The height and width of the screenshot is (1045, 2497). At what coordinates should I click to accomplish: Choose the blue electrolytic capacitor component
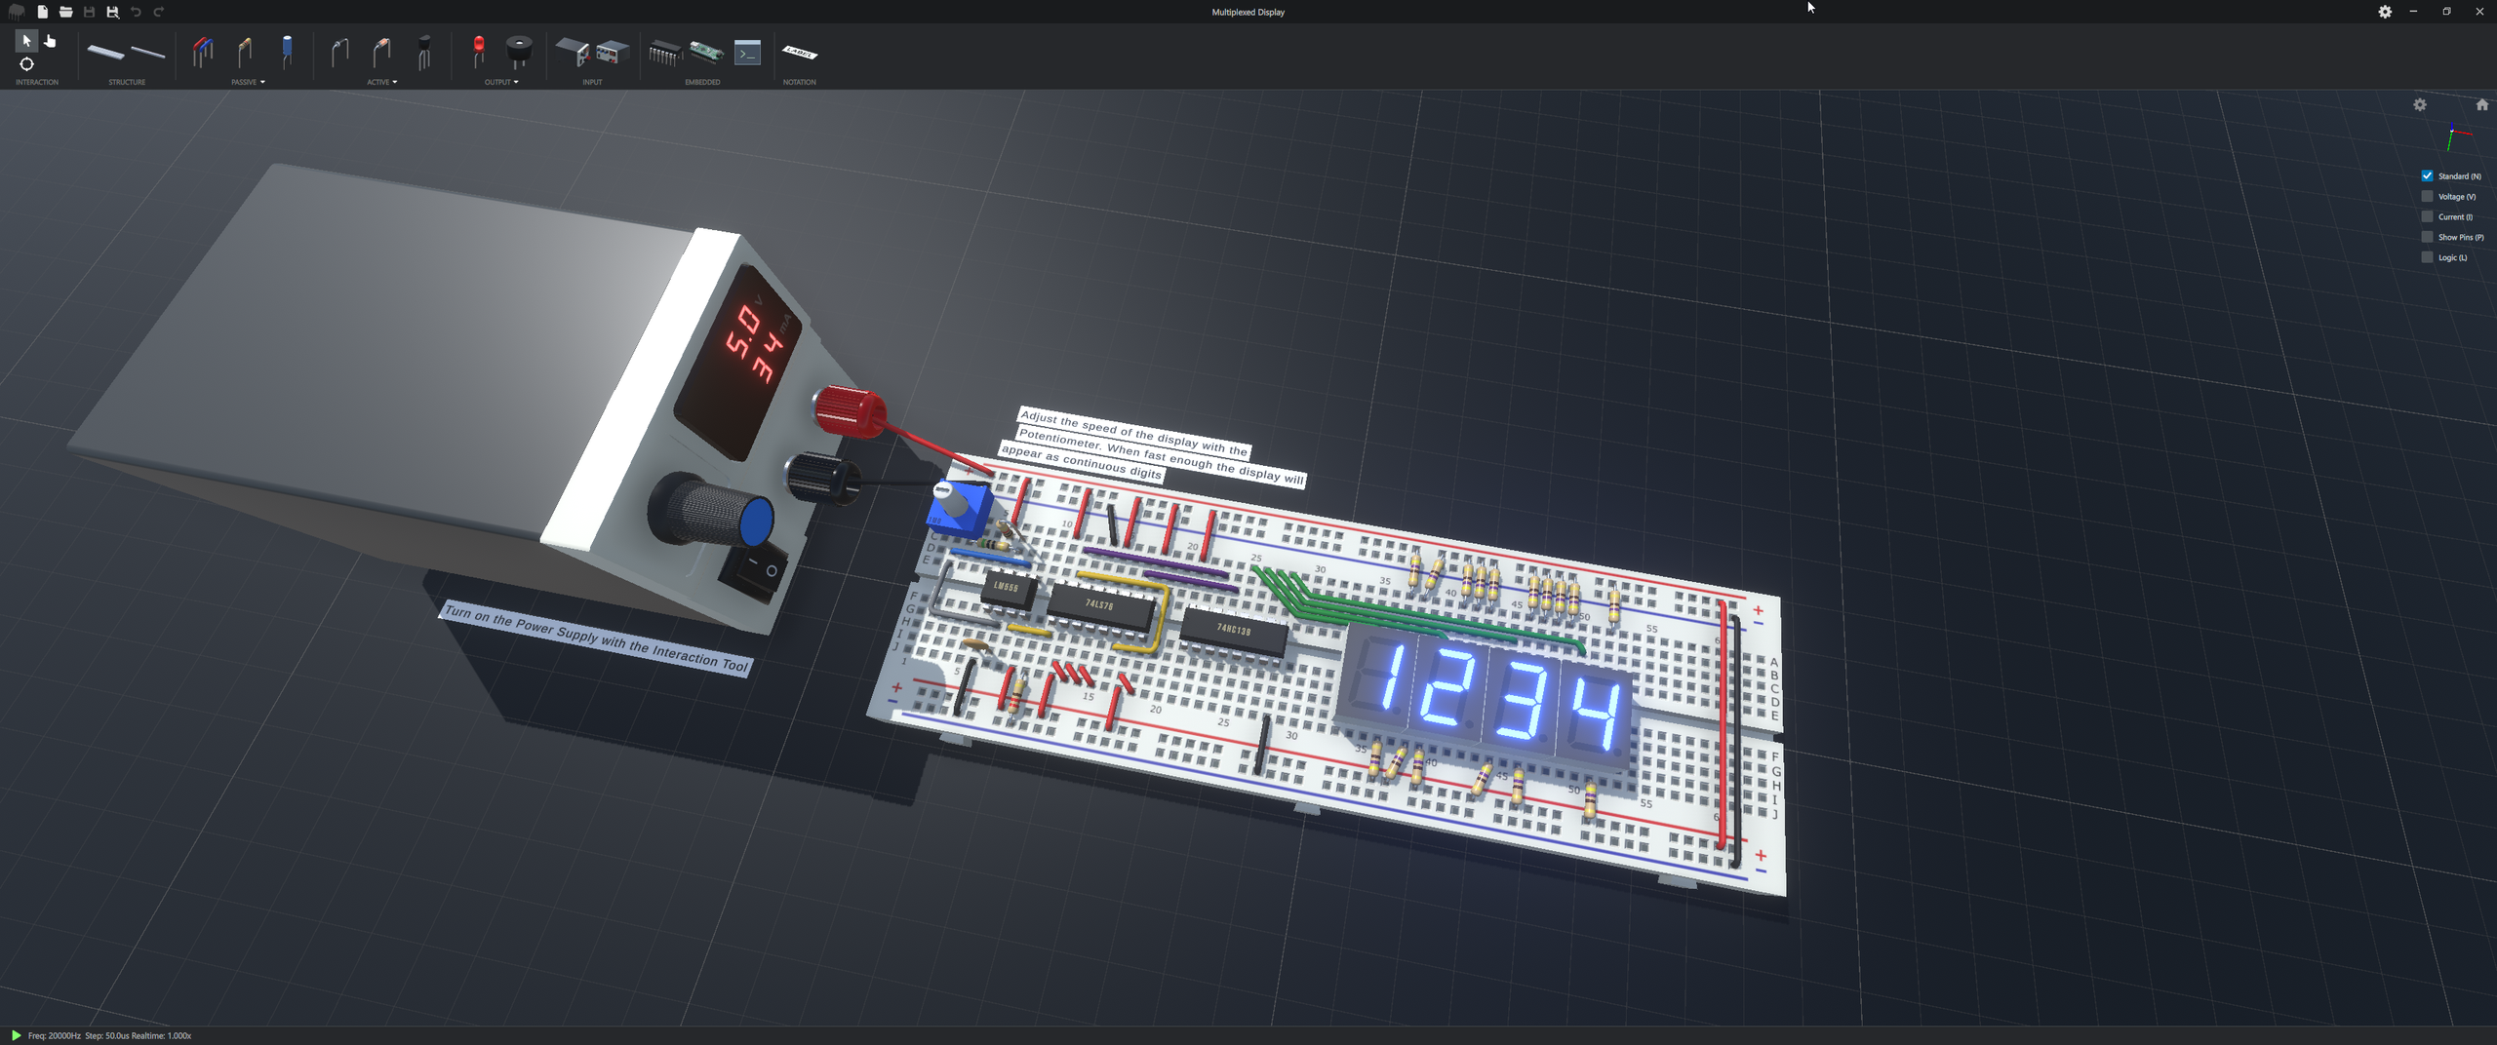coord(287,52)
